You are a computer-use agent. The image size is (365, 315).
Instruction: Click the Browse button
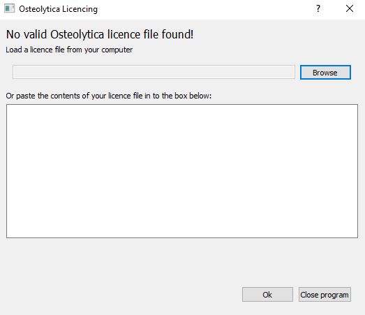coord(325,73)
